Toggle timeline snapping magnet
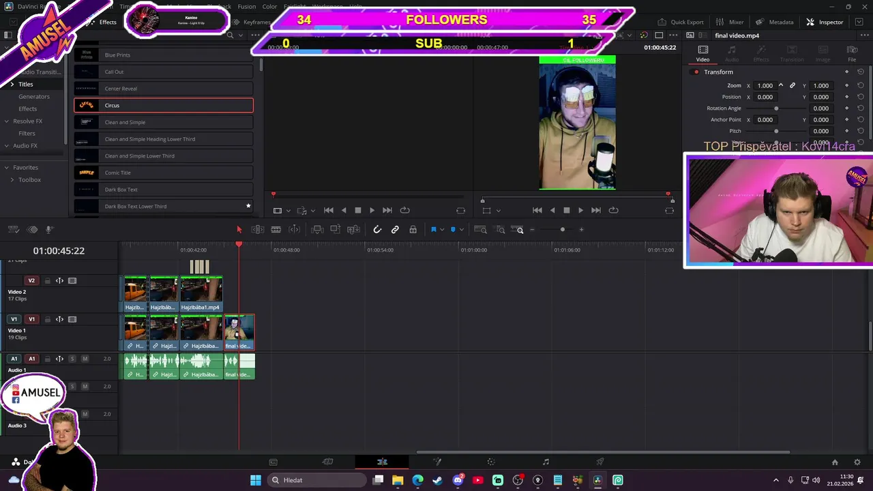 [x=377, y=230]
